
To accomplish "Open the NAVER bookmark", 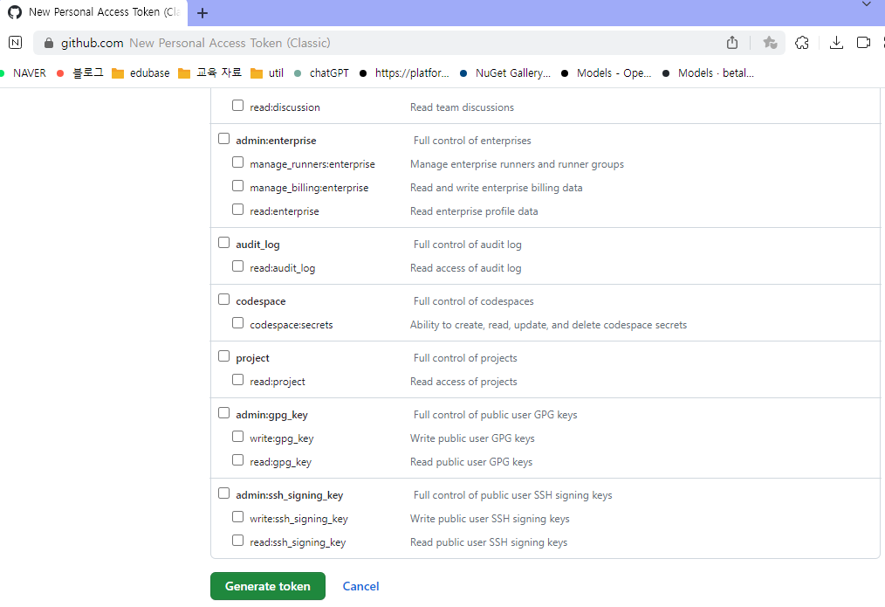I will [24, 72].
